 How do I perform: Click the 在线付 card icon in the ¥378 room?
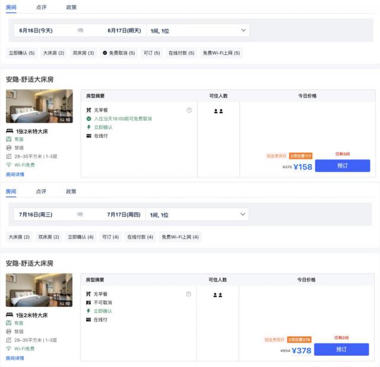[88, 319]
